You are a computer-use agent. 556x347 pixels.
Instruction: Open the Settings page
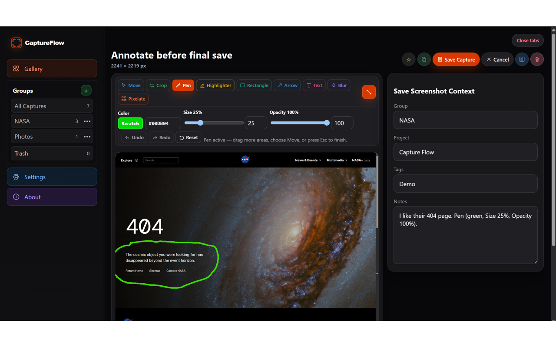(x=52, y=177)
